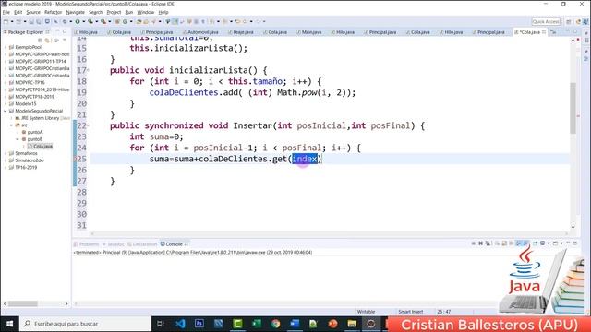591x332 pixels.
Task: Maximize the Package Explorer view
Action: coord(65,31)
